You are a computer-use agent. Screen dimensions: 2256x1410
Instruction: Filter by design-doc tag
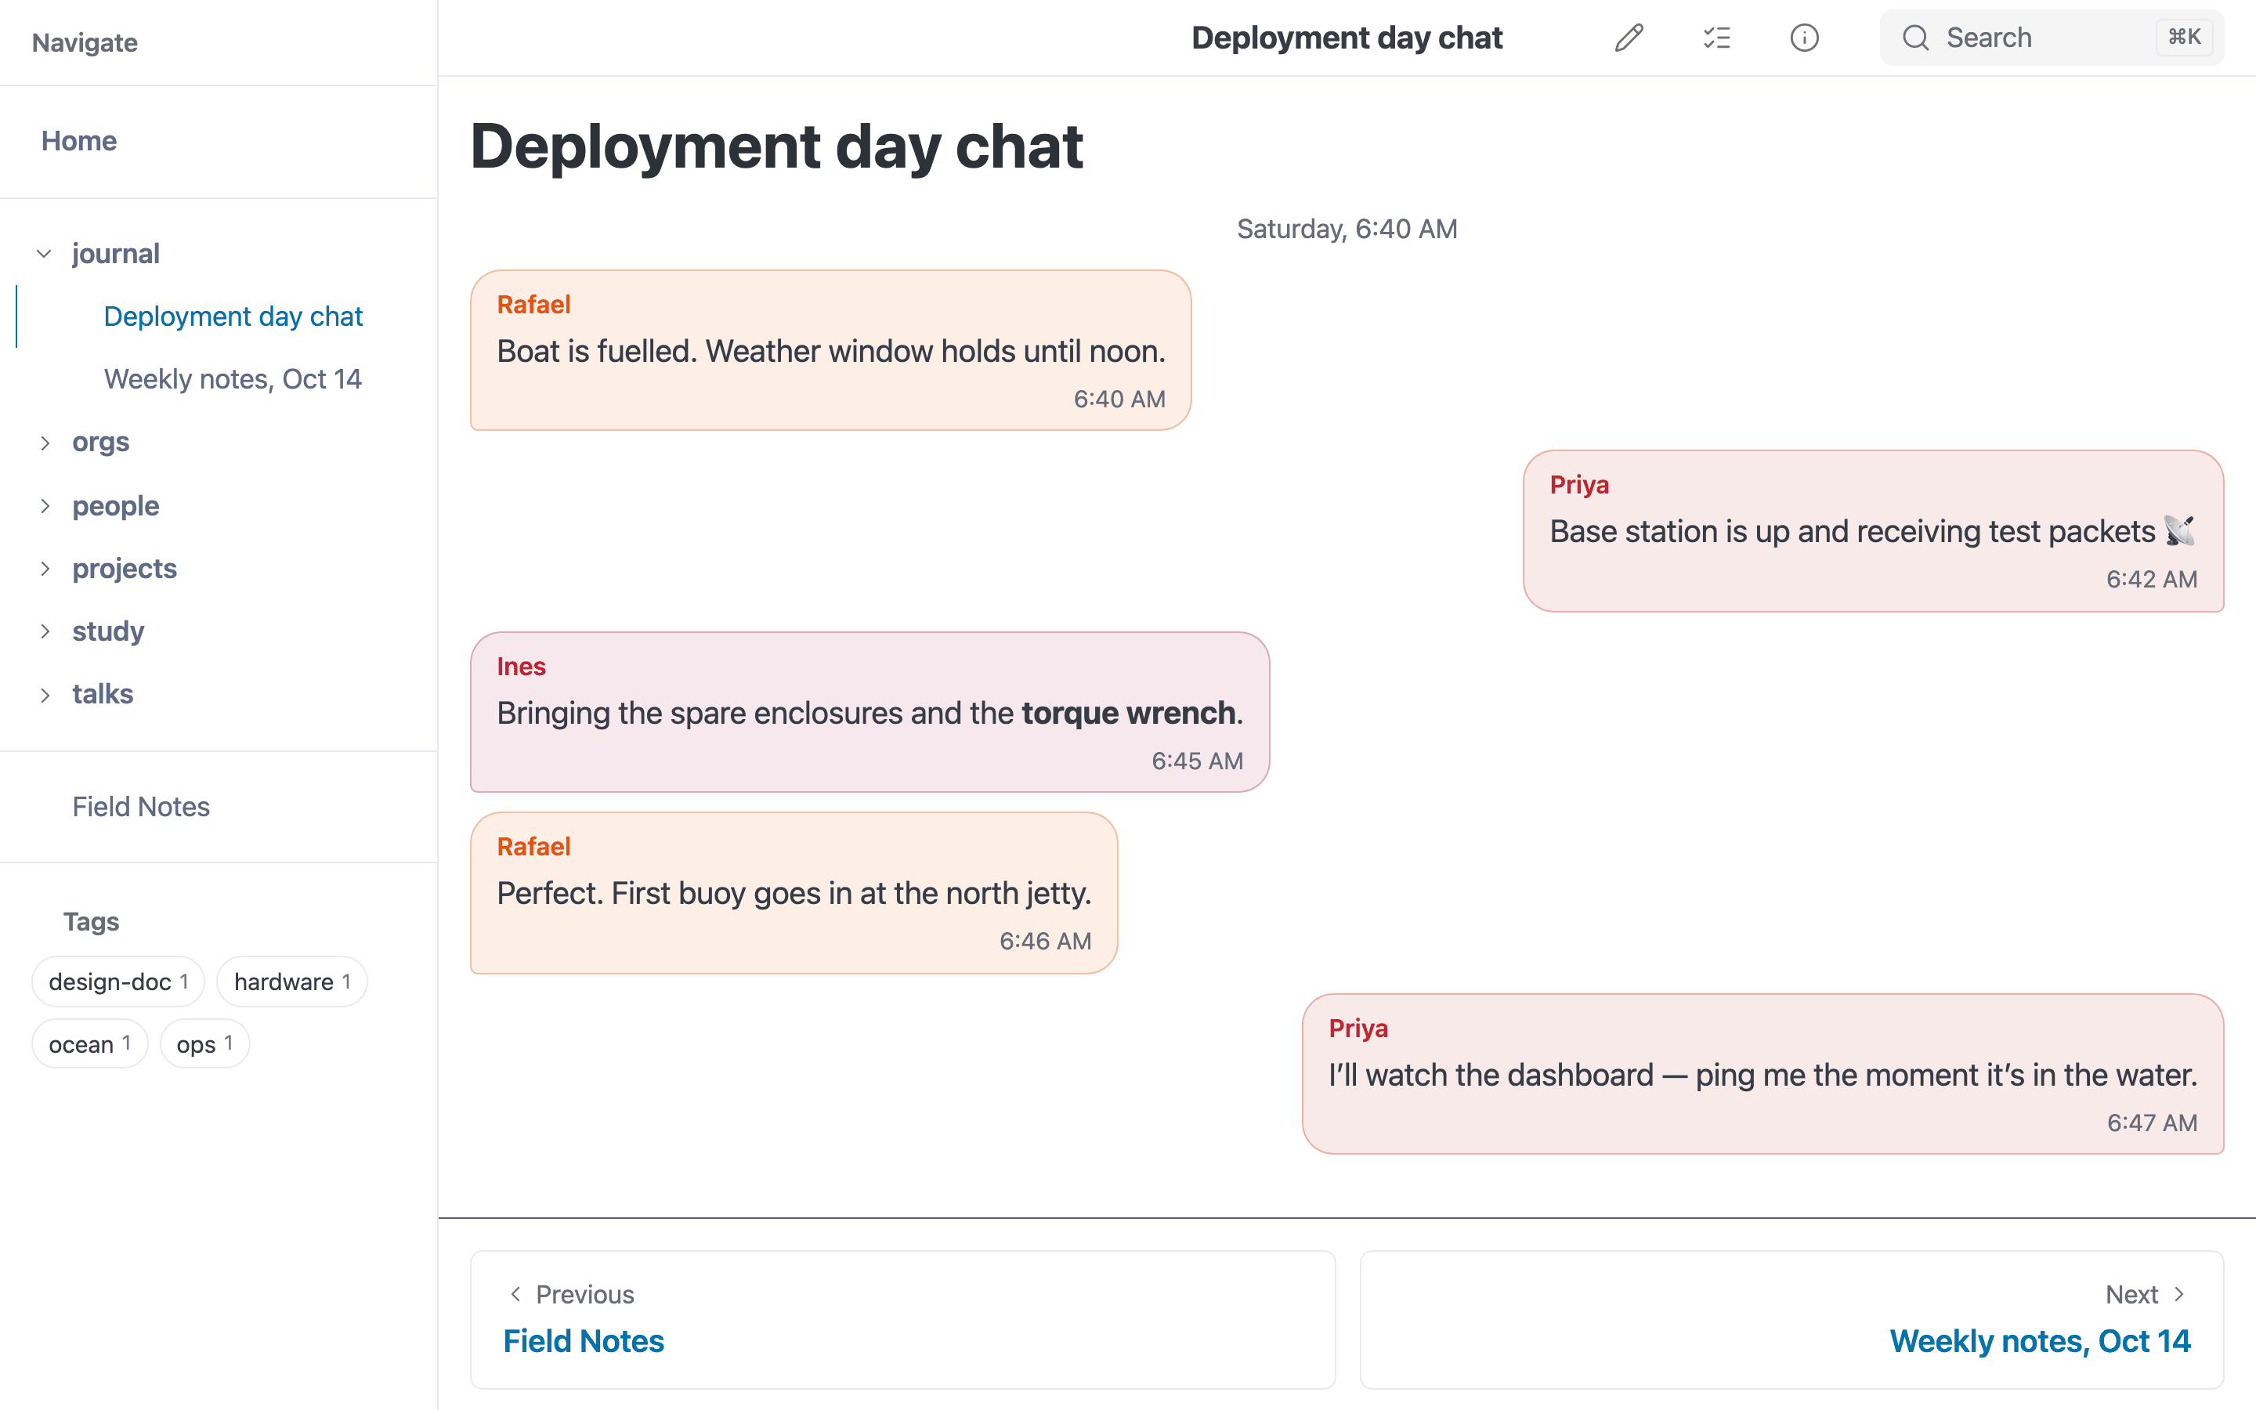coord(118,982)
